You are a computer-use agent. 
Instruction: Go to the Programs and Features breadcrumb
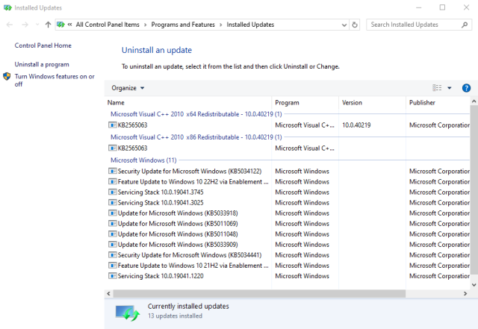(x=183, y=25)
